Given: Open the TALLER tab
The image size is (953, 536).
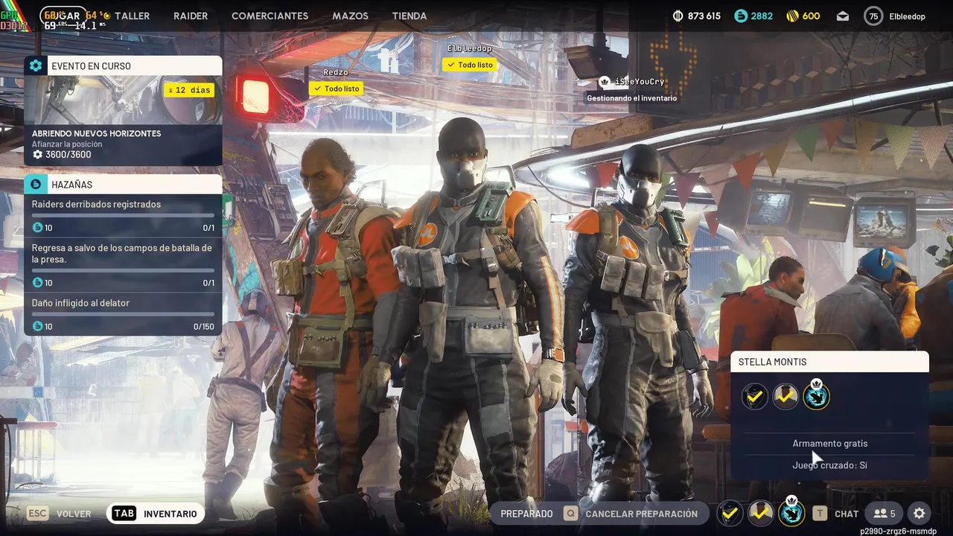Looking at the screenshot, I should pyautogui.click(x=132, y=16).
